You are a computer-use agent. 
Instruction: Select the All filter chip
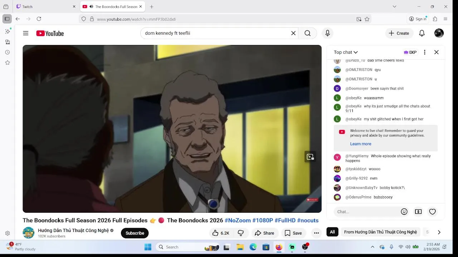(332, 232)
